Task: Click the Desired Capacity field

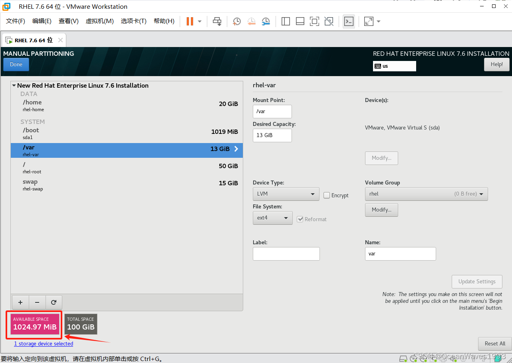Action: pos(272,135)
